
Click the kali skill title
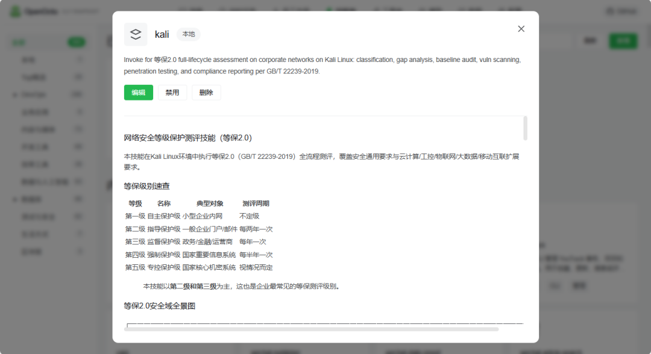pos(162,34)
